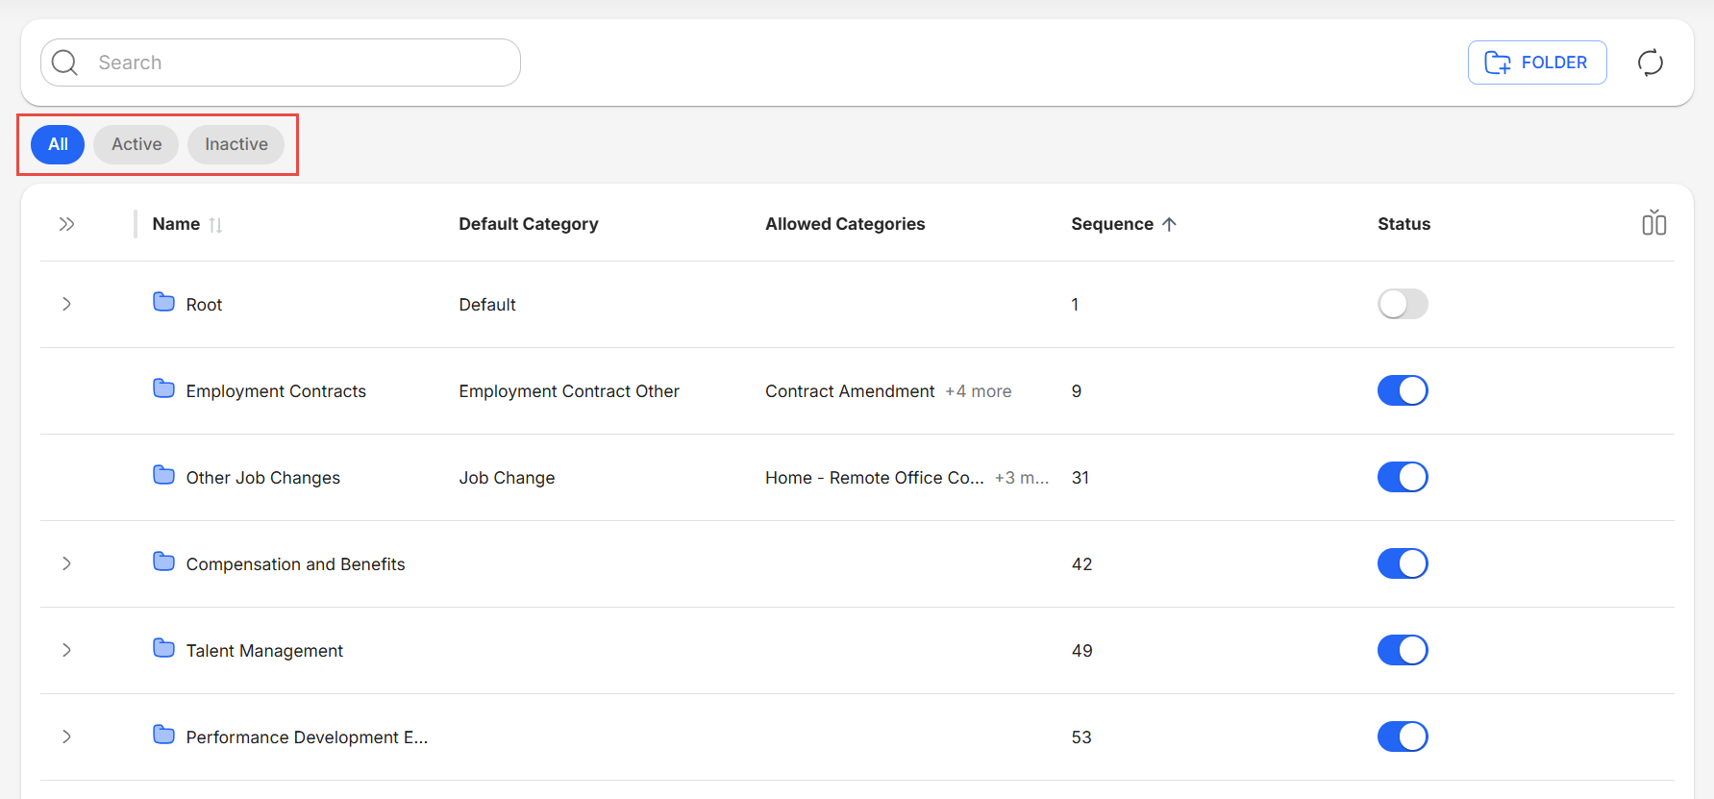Click the +4 more categories link

tap(978, 391)
